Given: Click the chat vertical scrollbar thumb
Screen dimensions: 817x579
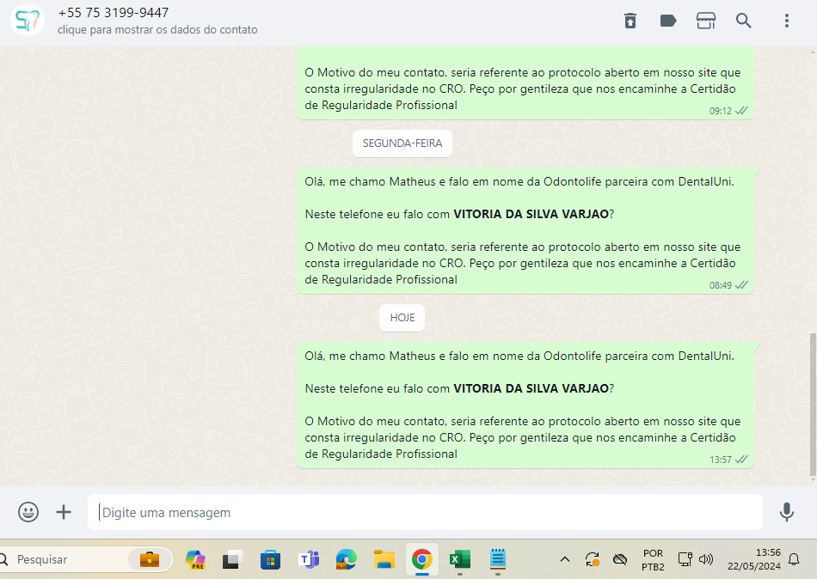Looking at the screenshot, I should click(813, 405).
